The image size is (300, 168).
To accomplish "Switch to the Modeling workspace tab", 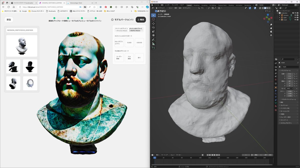I will (x=196, y=5).
